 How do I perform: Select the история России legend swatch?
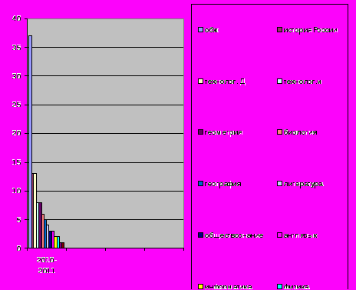click(279, 30)
